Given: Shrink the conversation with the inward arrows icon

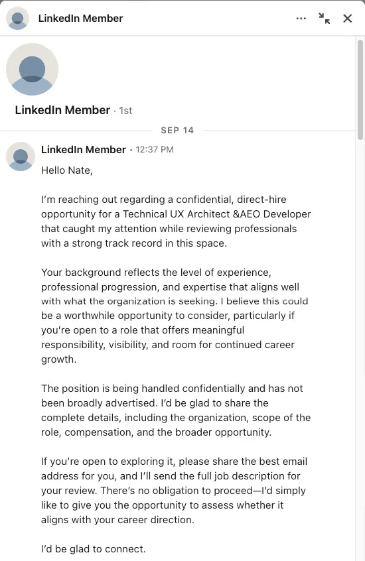Looking at the screenshot, I should [x=324, y=19].
